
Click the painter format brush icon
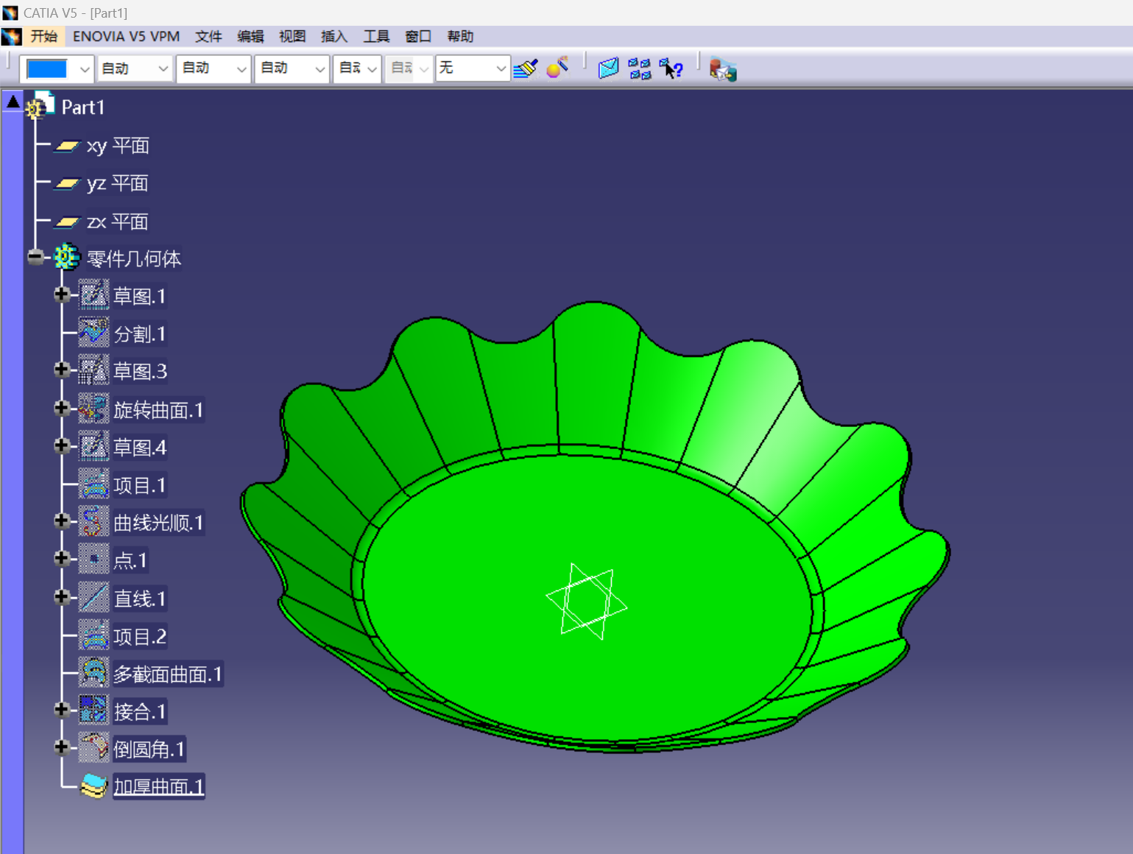(526, 68)
